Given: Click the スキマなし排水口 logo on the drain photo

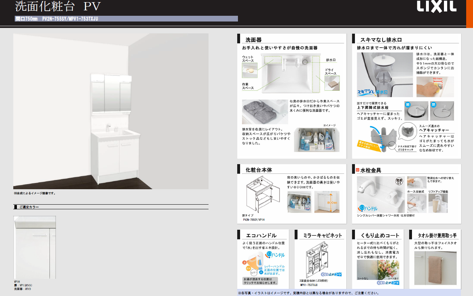Looking at the screenshot, I should pyautogui.click(x=372, y=92).
